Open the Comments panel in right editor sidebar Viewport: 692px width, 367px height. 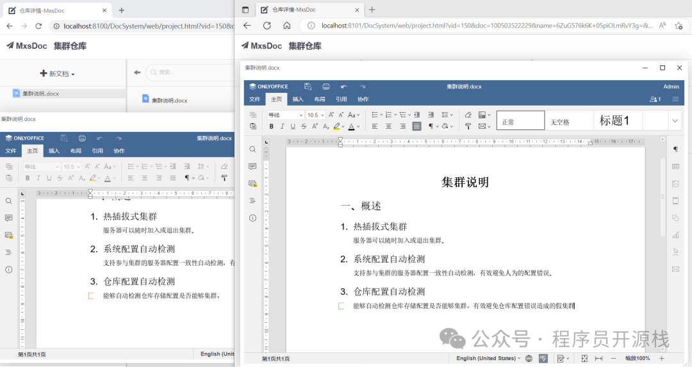252,167
